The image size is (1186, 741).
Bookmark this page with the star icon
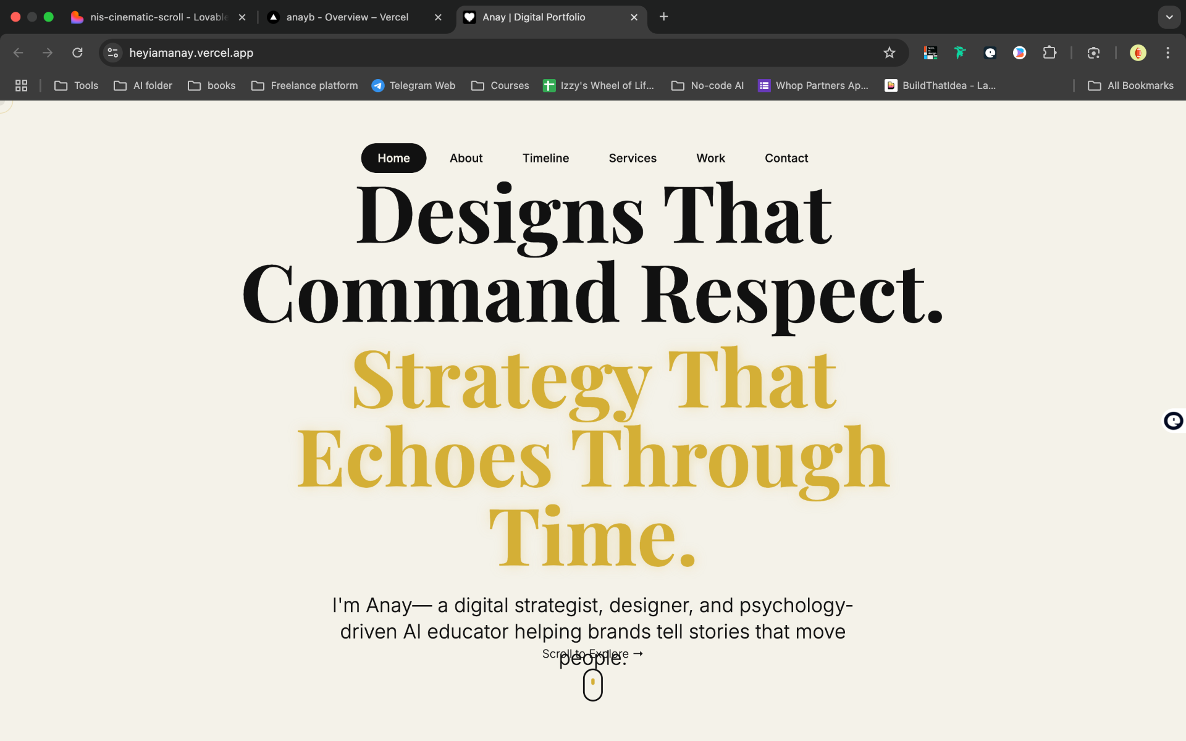(889, 52)
